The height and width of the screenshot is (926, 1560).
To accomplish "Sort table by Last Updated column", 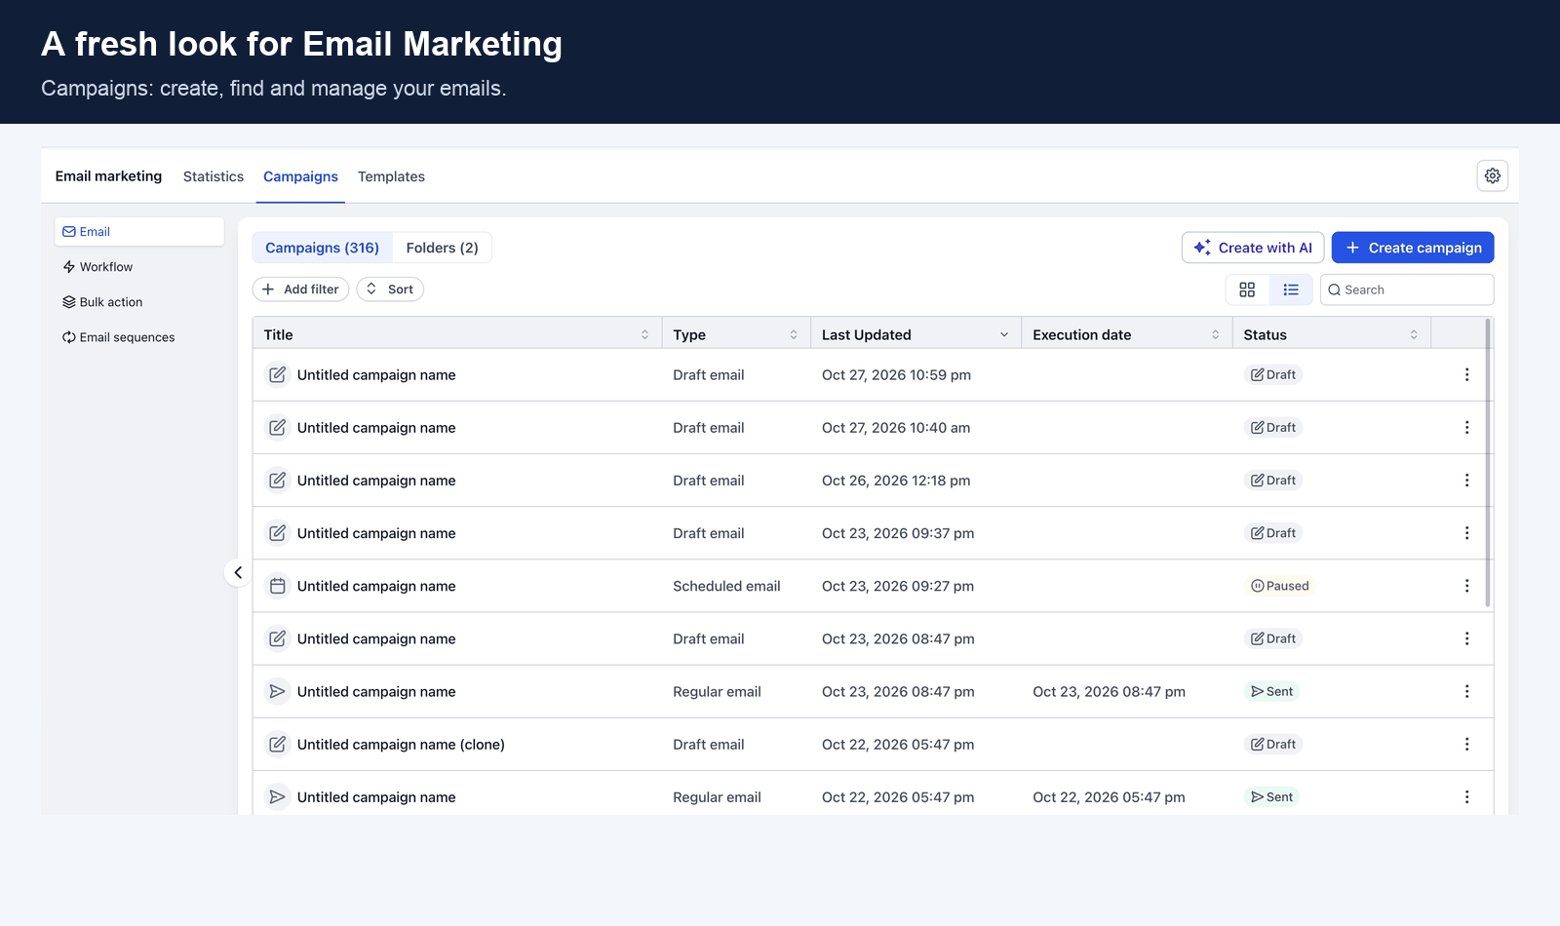I will (1004, 334).
